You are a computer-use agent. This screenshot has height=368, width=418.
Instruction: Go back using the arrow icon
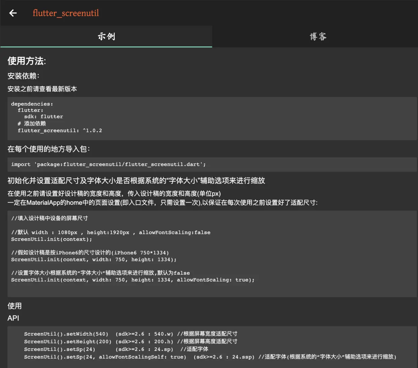(13, 13)
